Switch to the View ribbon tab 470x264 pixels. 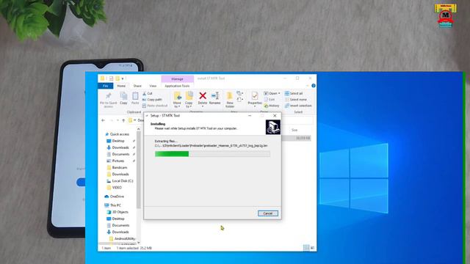tap(153, 86)
